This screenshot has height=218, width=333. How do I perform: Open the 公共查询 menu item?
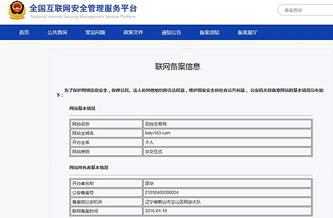click(x=57, y=33)
